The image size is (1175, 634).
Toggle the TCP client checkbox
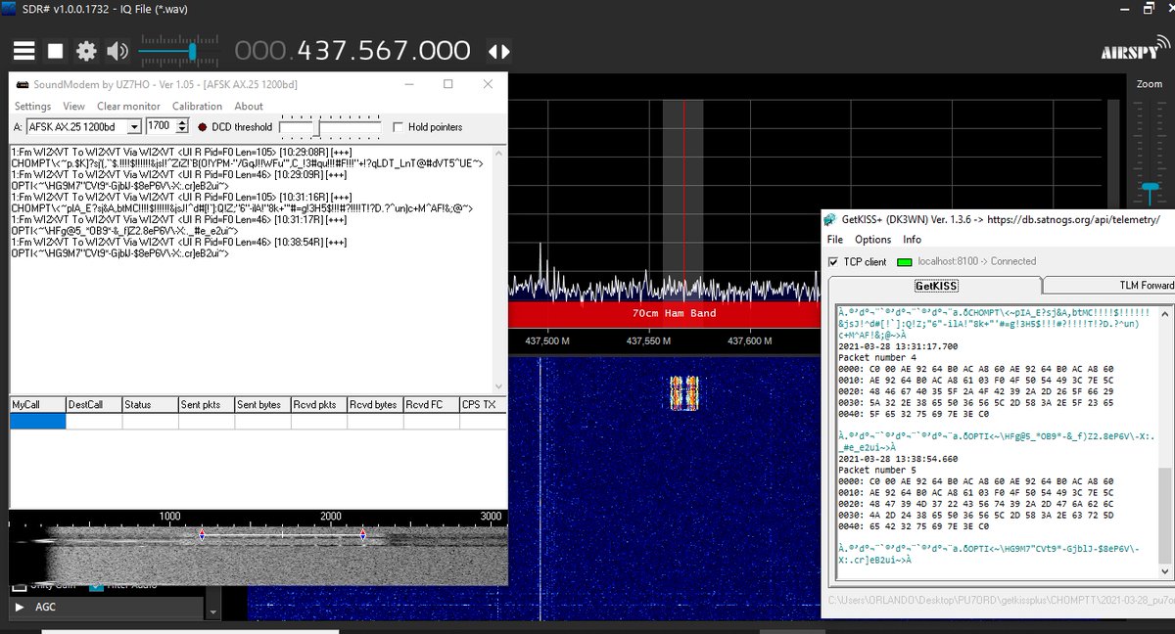pos(833,262)
